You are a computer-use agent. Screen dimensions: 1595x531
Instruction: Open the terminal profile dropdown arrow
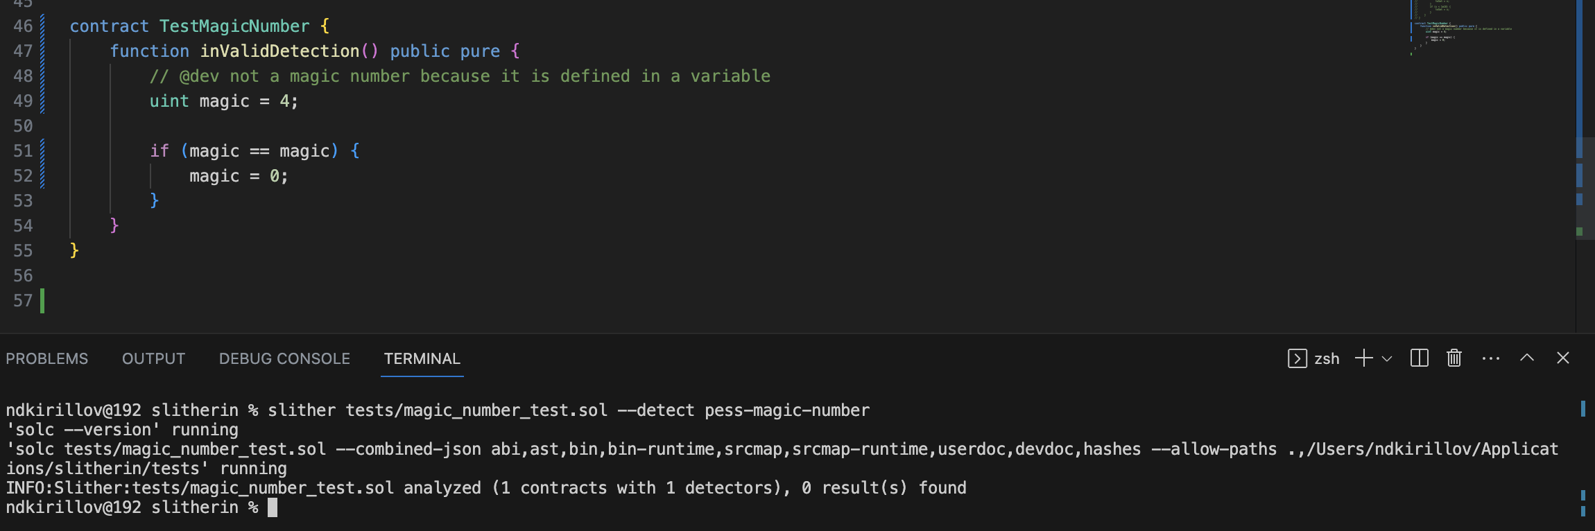[1386, 358]
